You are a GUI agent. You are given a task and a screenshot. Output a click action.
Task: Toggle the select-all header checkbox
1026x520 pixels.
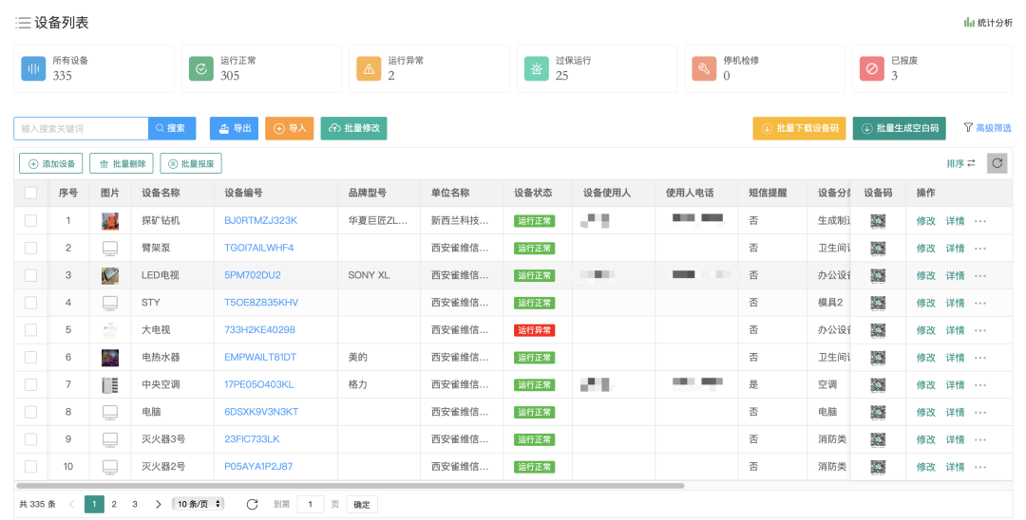[30, 193]
